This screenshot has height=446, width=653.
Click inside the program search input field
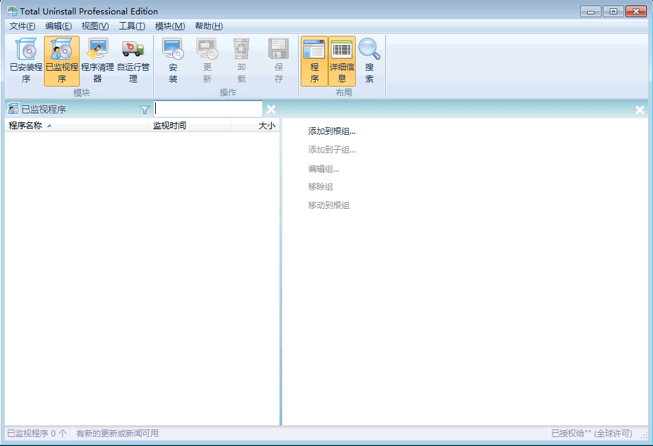click(208, 109)
